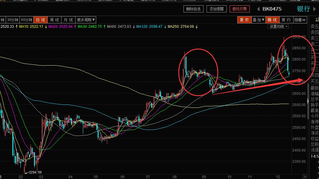Click the MA10: 2522.17 label
The height and width of the screenshot is (179, 319).
[x=31, y=27]
